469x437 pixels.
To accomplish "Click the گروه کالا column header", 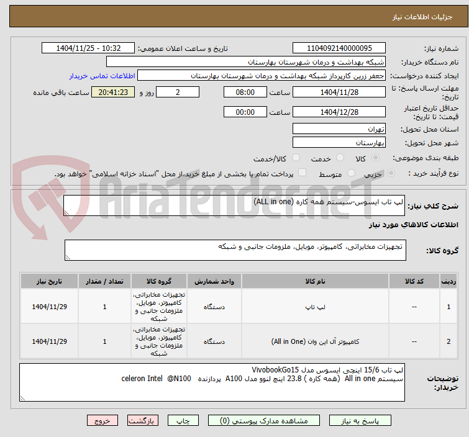I will 159,281.
